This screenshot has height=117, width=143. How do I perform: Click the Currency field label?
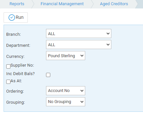pos(15,57)
